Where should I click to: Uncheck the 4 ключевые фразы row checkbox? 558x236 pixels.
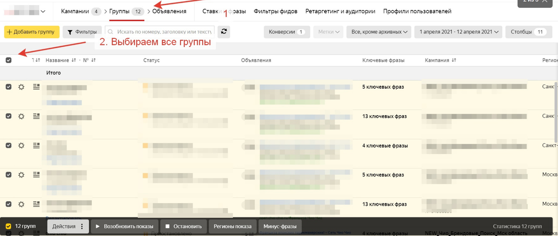point(8,145)
